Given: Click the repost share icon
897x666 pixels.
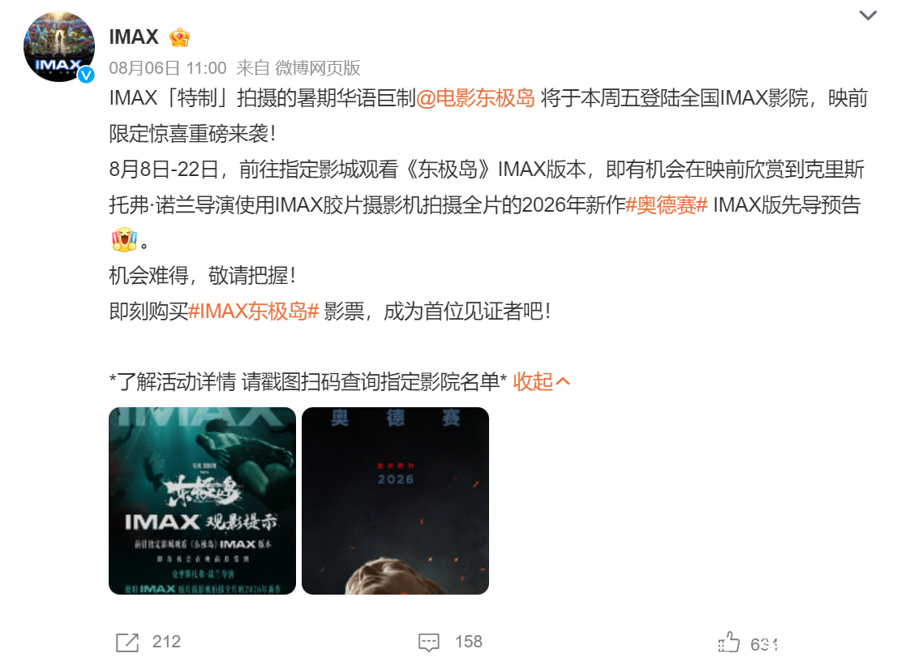Looking at the screenshot, I should click(127, 642).
